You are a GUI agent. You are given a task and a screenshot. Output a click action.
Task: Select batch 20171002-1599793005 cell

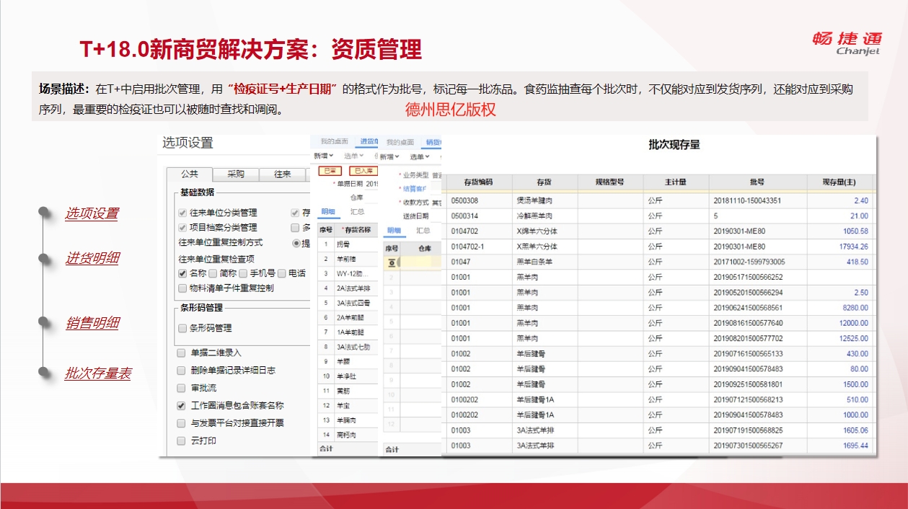(757, 262)
